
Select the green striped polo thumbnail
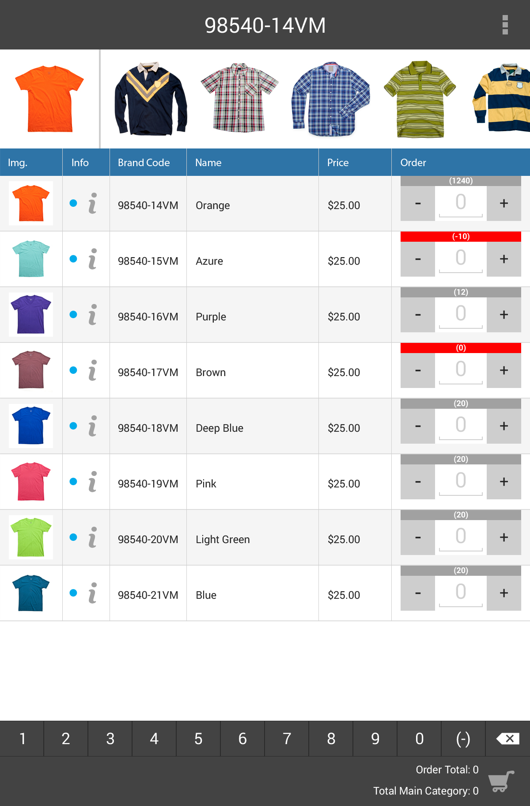[x=420, y=99]
